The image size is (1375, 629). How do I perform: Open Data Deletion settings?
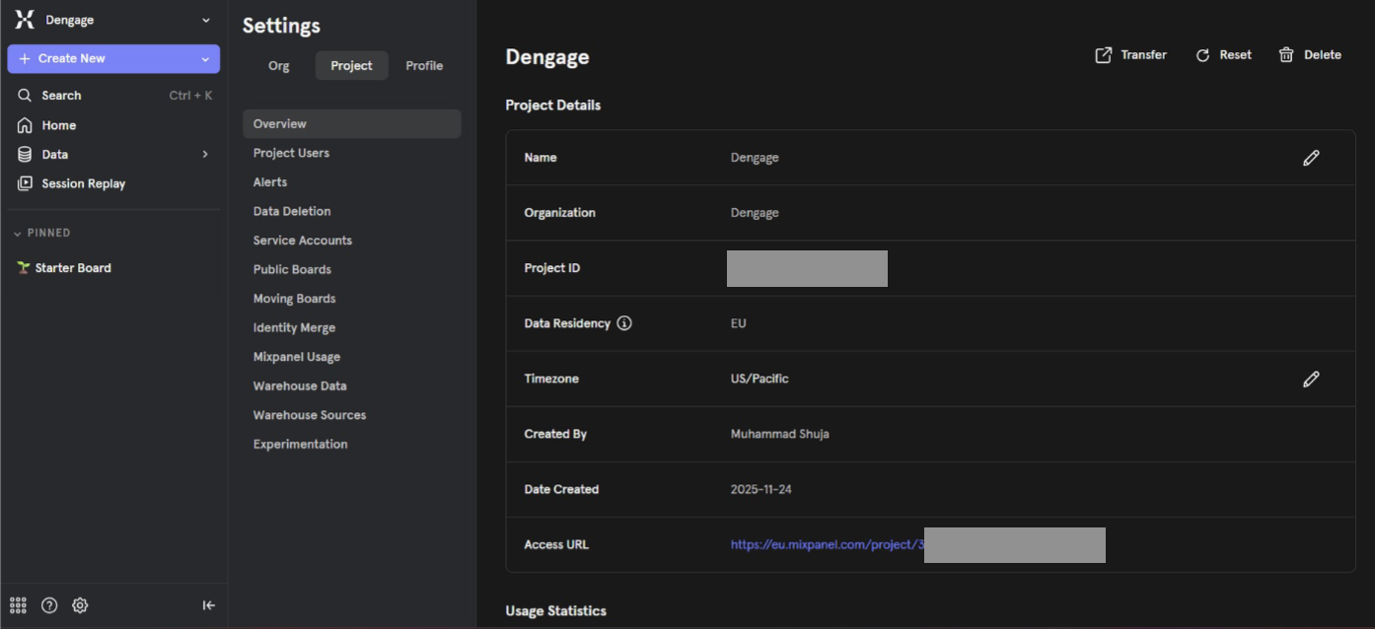(292, 211)
